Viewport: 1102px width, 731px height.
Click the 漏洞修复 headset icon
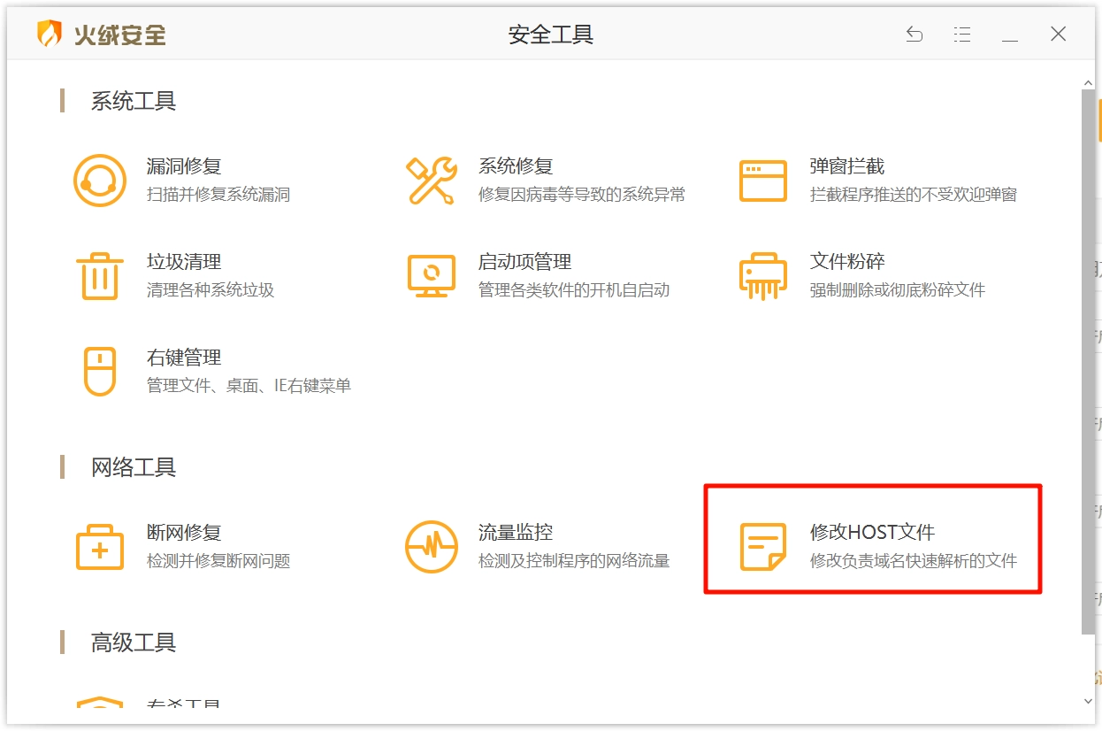tap(99, 181)
